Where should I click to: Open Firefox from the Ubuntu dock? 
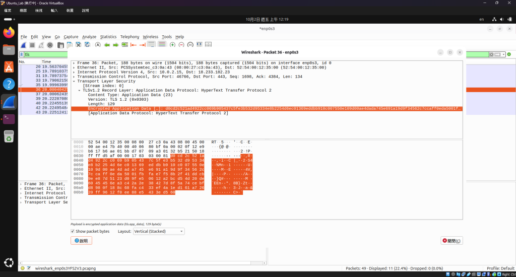click(9, 33)
